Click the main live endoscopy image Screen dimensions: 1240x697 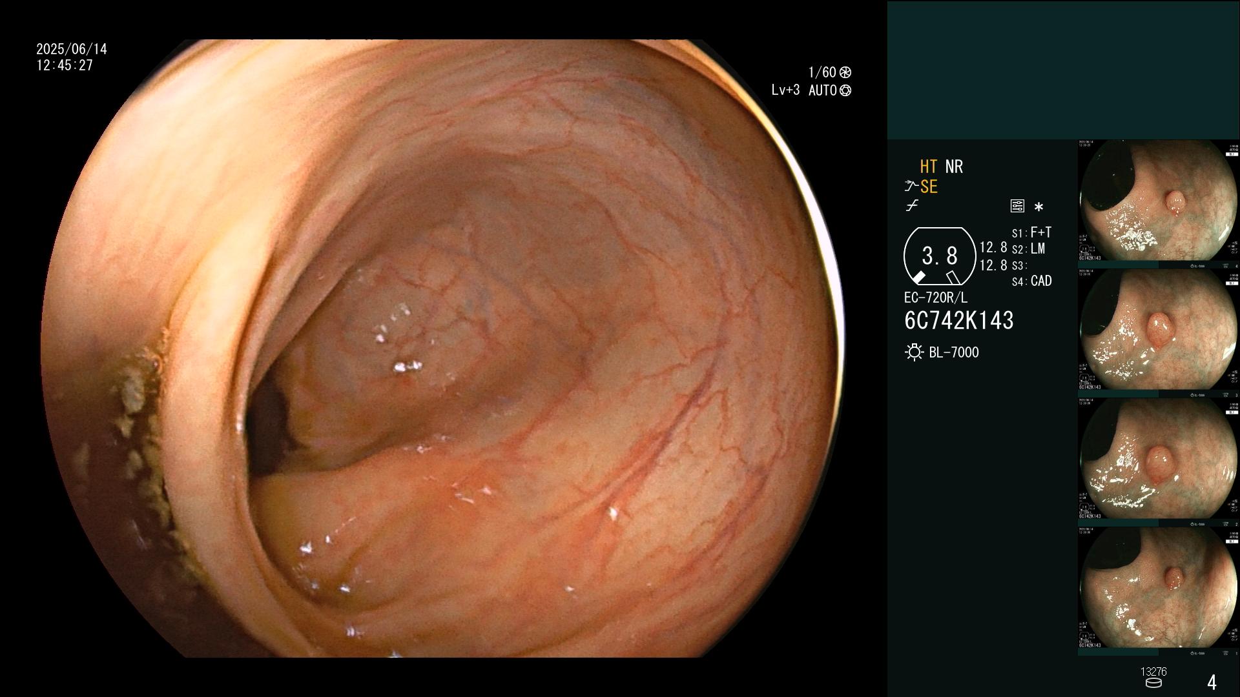[443, 348]
